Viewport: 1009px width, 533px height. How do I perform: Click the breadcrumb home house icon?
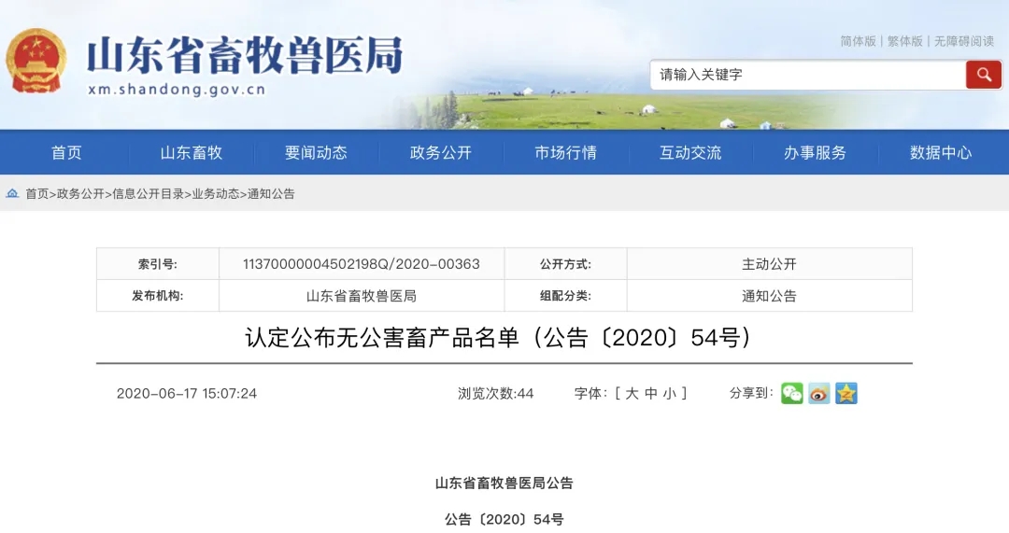[12, 193]
